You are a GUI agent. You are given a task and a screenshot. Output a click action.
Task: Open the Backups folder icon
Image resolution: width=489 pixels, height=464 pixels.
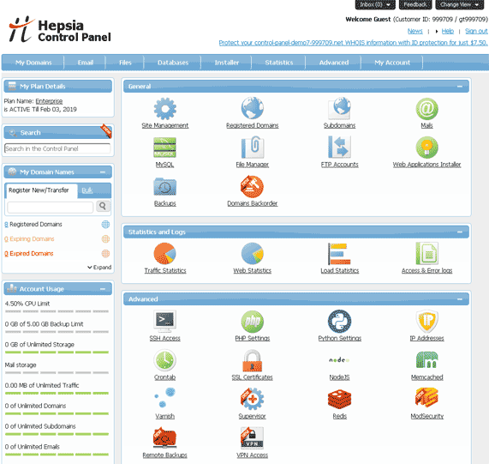165,186
